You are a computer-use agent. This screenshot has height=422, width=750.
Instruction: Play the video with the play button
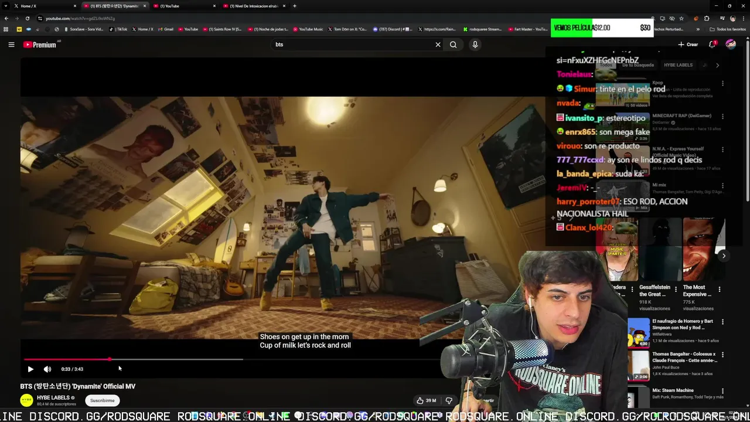[30, 369]
